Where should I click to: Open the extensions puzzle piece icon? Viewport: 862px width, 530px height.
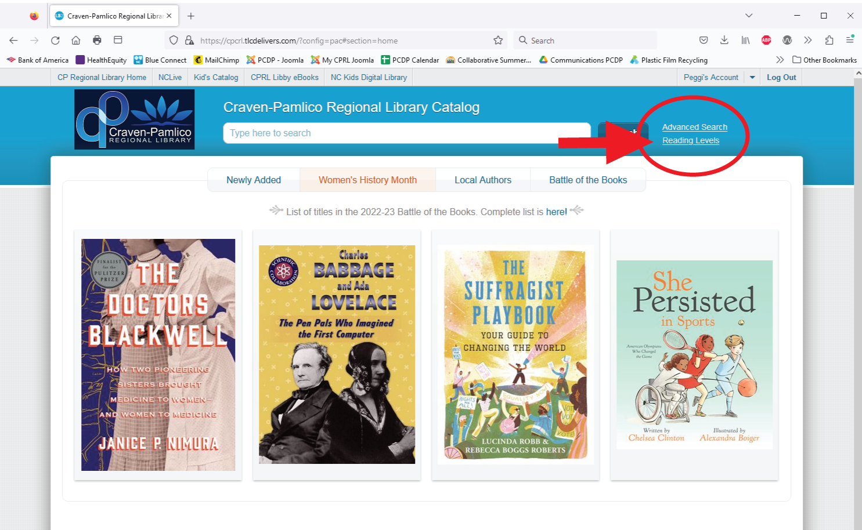pyautogui.click(x=829, y=40)
